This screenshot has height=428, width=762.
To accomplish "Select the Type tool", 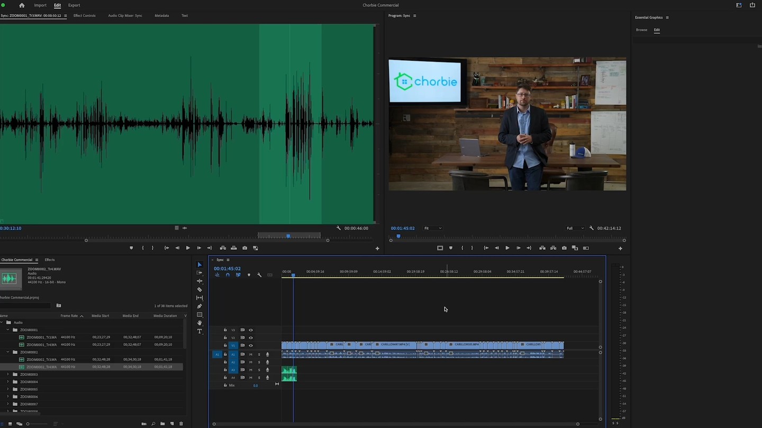I will 200,331.
